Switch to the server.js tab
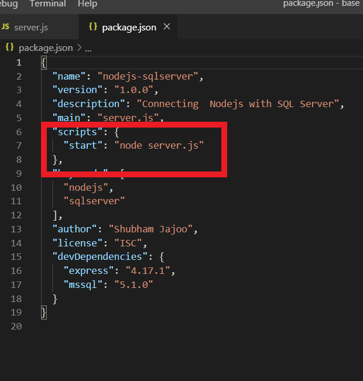 31,27
